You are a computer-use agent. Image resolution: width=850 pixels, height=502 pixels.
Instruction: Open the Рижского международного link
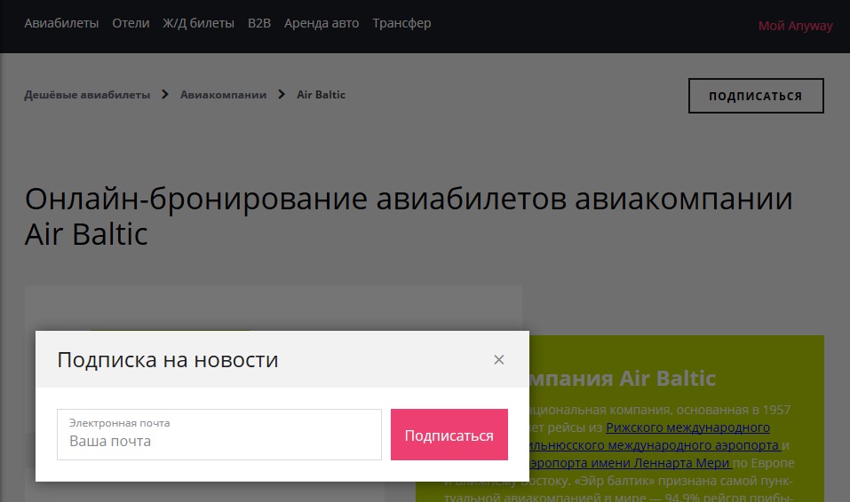(687, 427)
